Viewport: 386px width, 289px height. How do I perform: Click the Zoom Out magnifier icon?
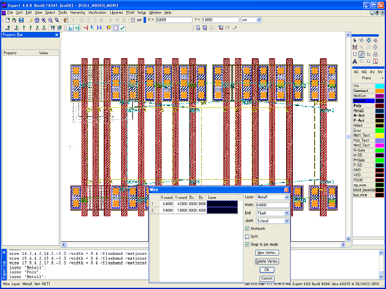point(50,20)
